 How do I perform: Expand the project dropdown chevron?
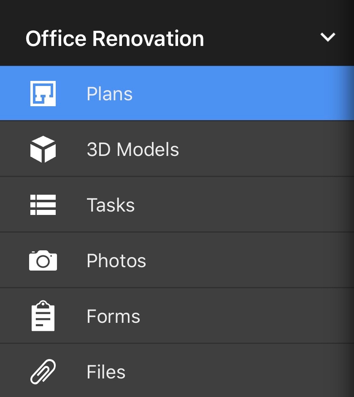(x=328, y=38)
